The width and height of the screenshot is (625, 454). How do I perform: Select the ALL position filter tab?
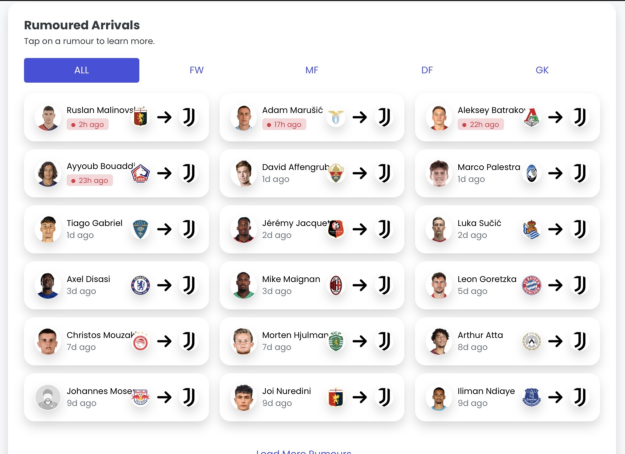82,70
